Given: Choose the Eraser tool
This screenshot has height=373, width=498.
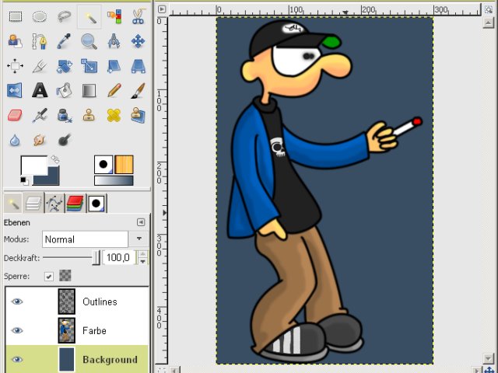Looking at the screenshot, I should [x=15, y=115].
